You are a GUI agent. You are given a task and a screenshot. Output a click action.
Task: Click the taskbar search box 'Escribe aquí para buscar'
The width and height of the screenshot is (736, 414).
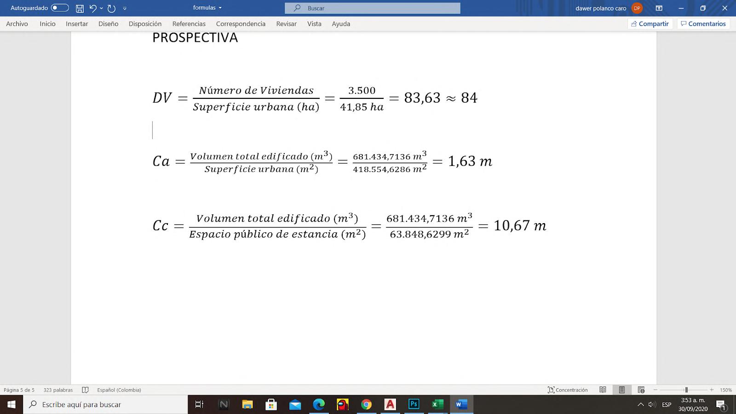[x=105, y=404]
